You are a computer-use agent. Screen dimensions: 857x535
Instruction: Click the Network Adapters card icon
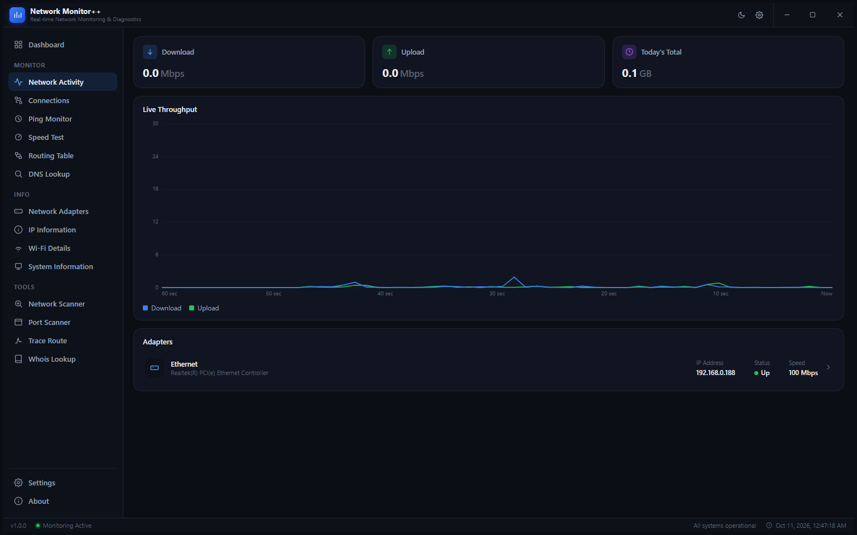point(18,211)
